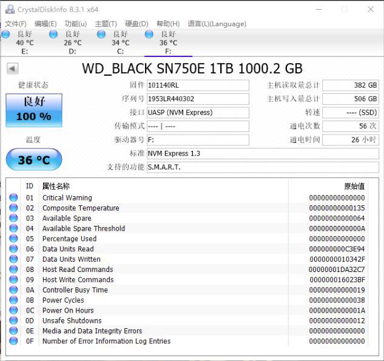Click the orb beside Data Units Written
The image size is (384, 361).
13,259
